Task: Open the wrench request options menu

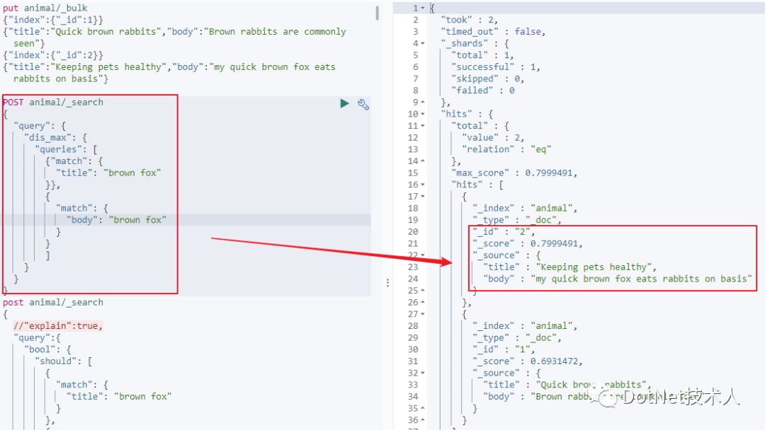Action: (x=363, y=104)
